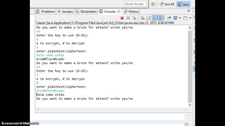225x126 pixels.
Task: Switch to the Java EE perspective
Action: [x=167, y=4]
